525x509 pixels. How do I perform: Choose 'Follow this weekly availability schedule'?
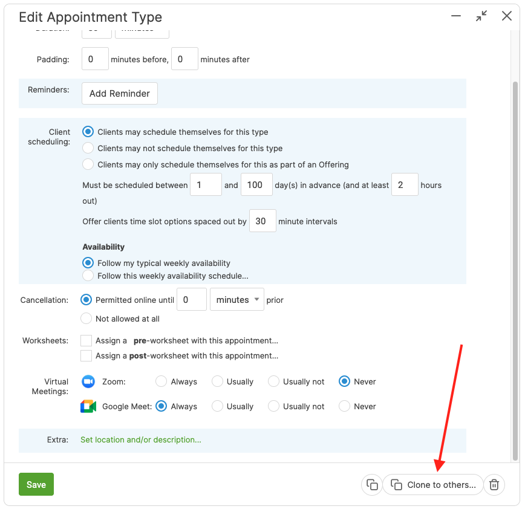[x=88, y=276]
